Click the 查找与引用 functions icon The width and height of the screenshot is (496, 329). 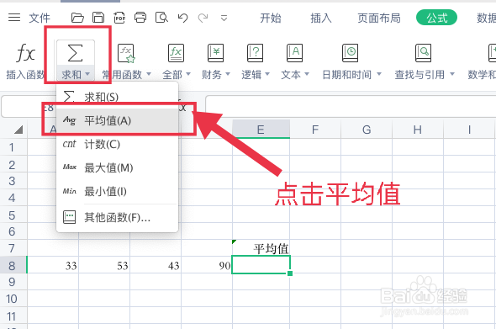423,53
